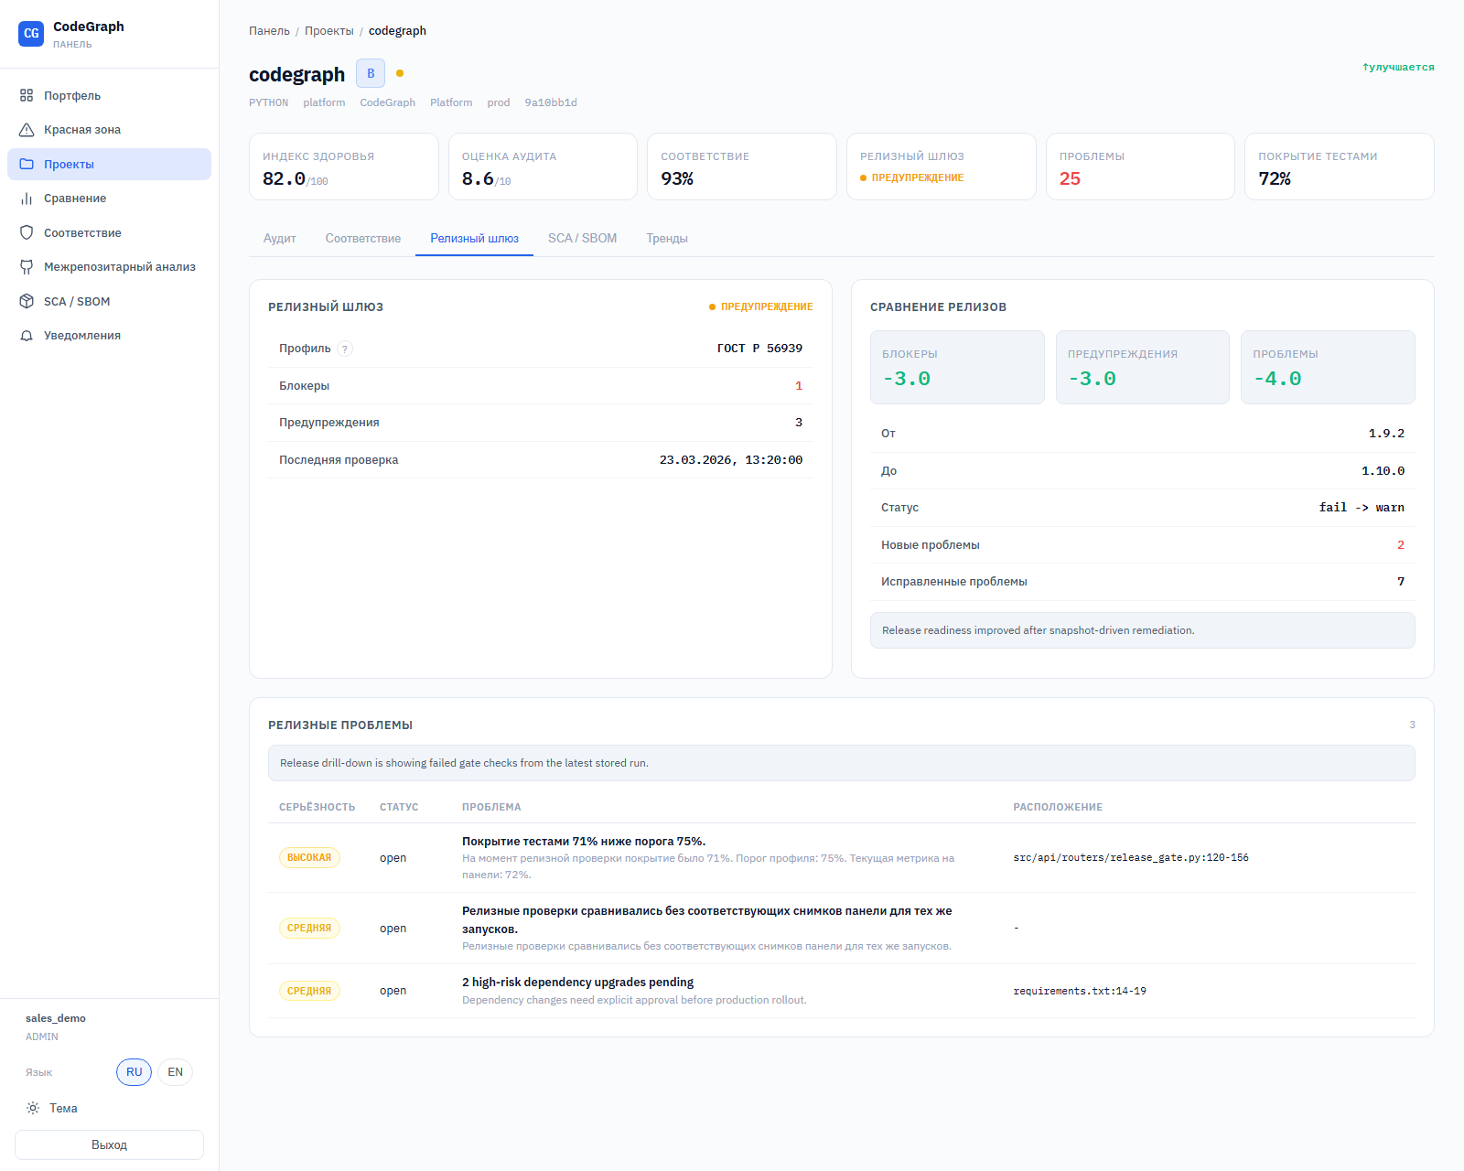The image size is (1464, 1171).
Task: Click the B grade badge next to codegraph
Action: (371, 73)
